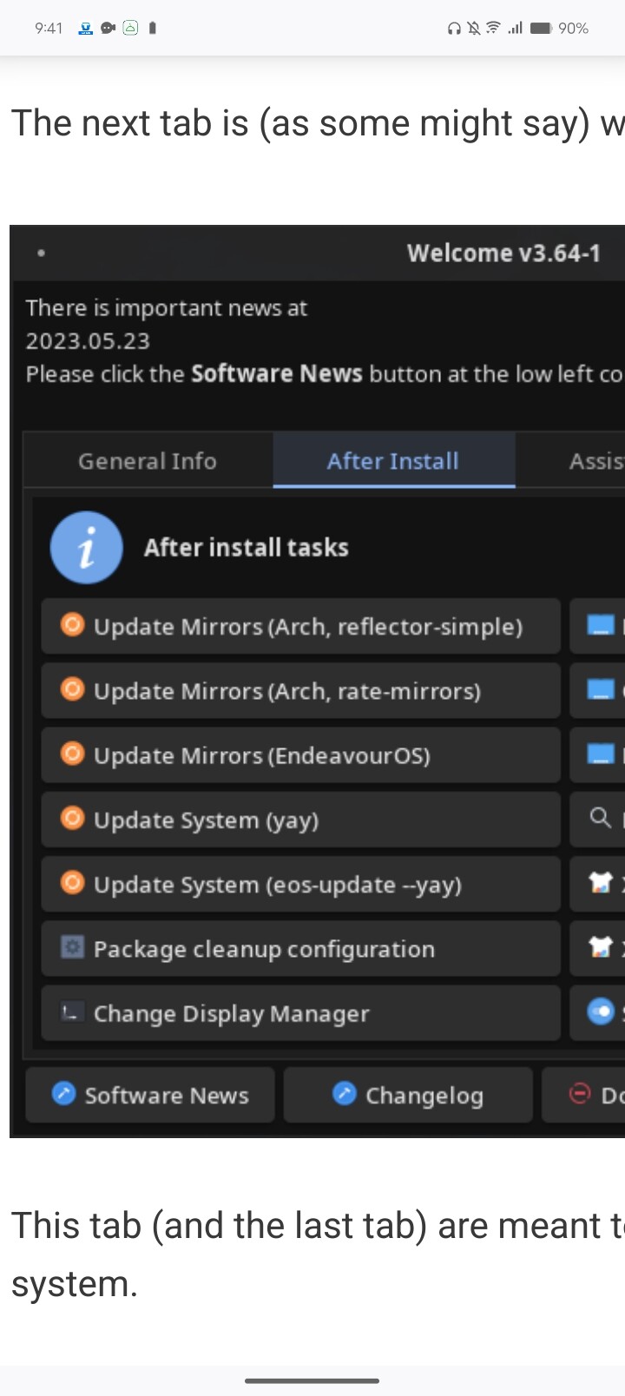Click the Changelog button
The height and width of the screenshot is (1396, 625).
pos(408,1096)
